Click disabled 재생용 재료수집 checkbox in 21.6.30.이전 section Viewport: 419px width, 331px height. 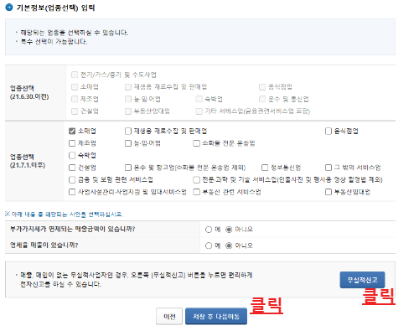pos(128,87)
